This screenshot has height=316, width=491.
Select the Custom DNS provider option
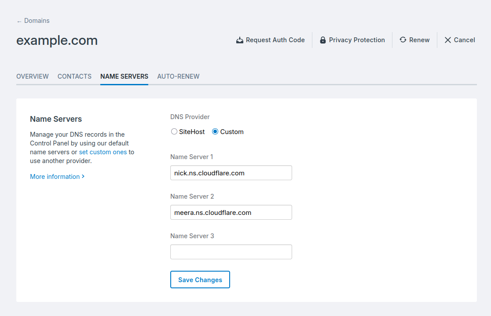coord(215,131)
